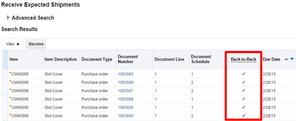The height and width of the screenshot is (121, 296).
Task: Click Back-to-Back checkmark for document 1003587
Action: (243, 90)
